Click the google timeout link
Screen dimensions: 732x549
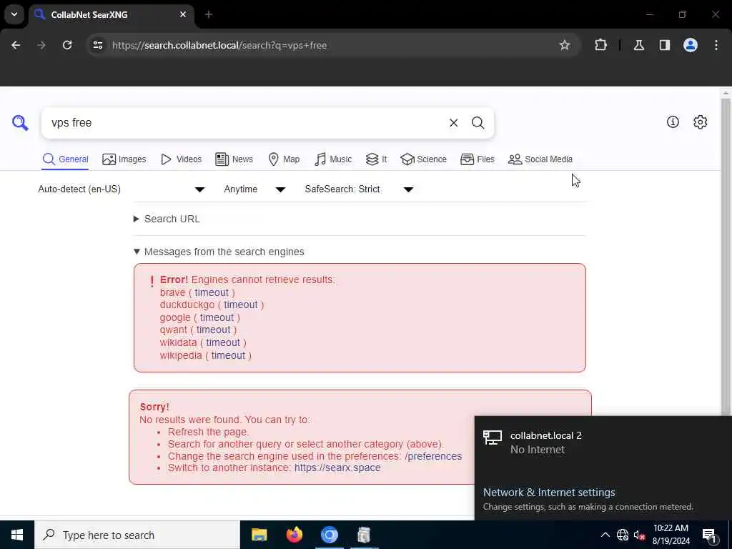click(x=217, y=317)
